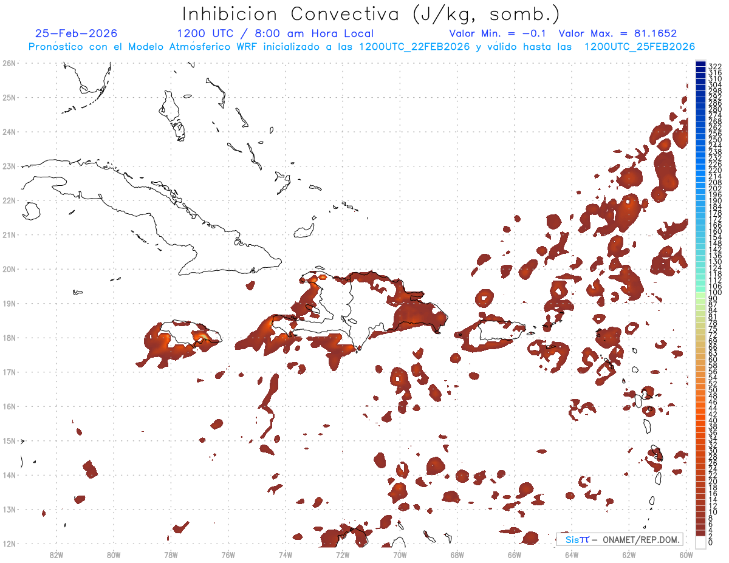Click the 322 value on the color scale
729x563 pixels.
pyautogui.click(x=714, y=66)
